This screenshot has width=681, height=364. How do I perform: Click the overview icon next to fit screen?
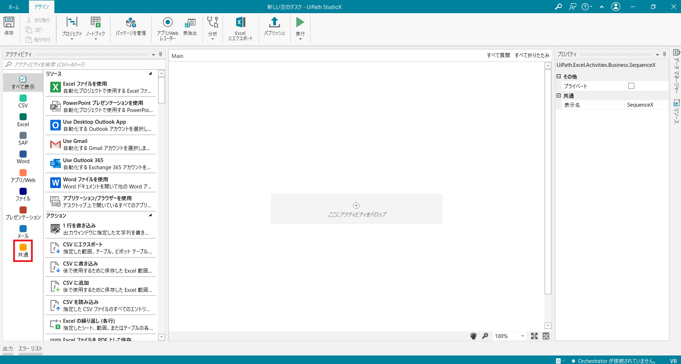point(546,336)
